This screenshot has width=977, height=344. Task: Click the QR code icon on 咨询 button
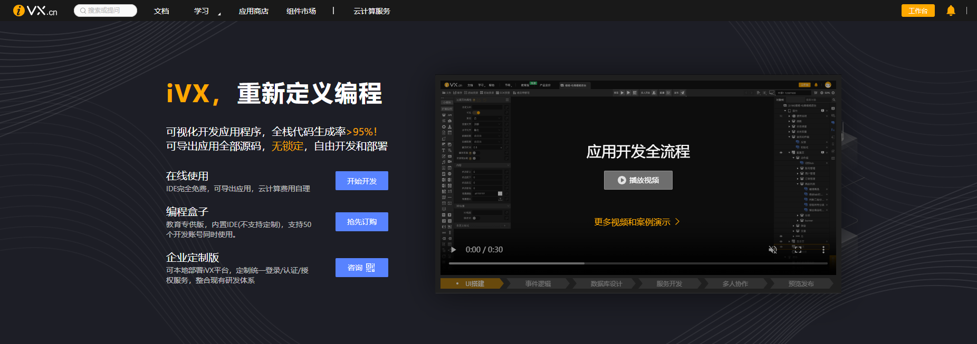[x=370, y=268]
